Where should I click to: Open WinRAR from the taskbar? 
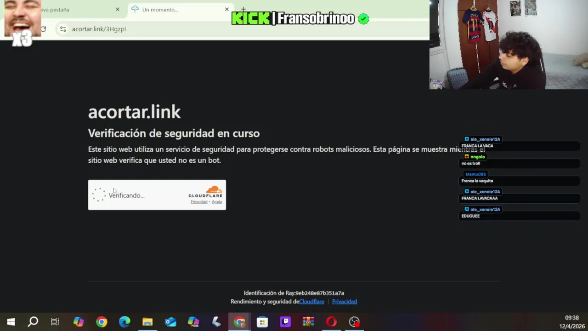pos(308,322)
